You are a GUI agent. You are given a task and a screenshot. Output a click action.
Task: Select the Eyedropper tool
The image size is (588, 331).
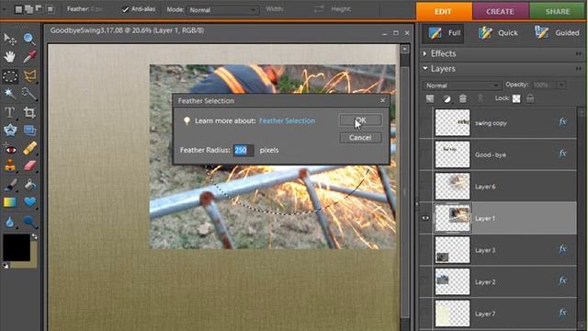(29, 57)
